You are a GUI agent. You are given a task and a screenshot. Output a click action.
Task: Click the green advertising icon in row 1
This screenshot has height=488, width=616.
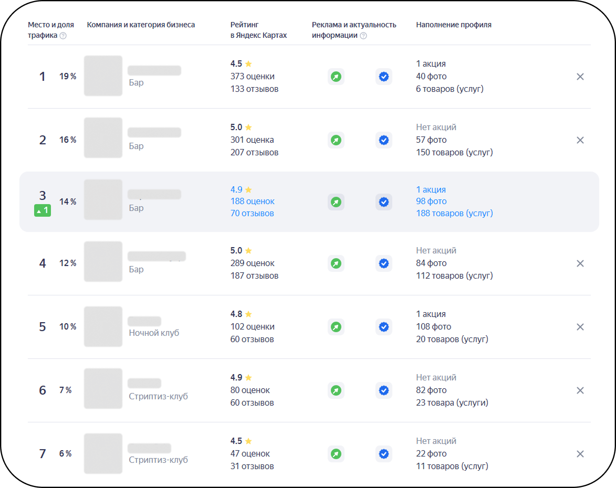coord(336,77)
